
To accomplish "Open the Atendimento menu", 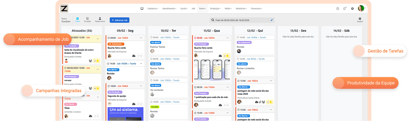I will pos(169,8).
